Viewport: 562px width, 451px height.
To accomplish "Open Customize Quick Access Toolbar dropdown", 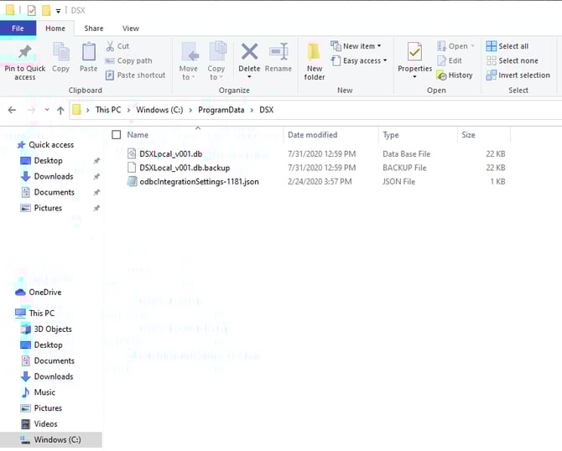I will pyautogui.click(x=58, y=11).
